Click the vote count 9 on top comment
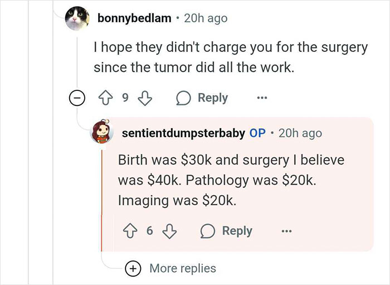390x285 pixels. point(125,98)
